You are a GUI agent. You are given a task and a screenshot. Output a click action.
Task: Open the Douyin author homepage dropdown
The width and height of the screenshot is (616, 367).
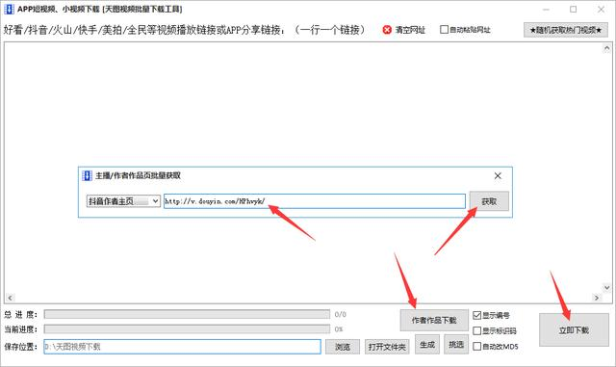point(123,201)
